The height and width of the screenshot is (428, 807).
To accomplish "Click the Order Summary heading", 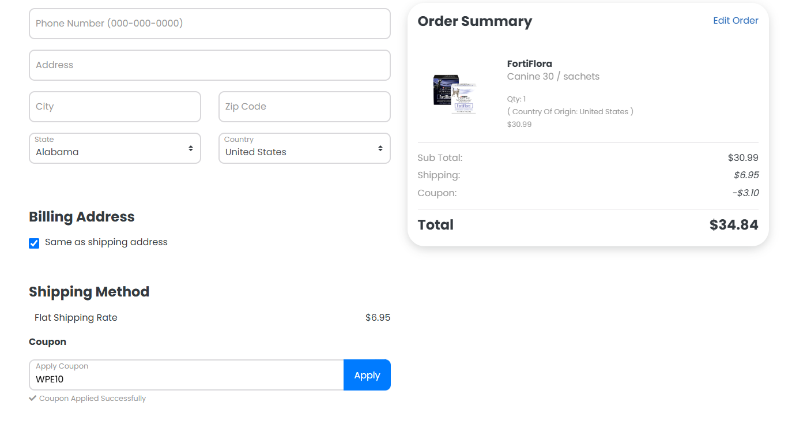I will point(474,21).
